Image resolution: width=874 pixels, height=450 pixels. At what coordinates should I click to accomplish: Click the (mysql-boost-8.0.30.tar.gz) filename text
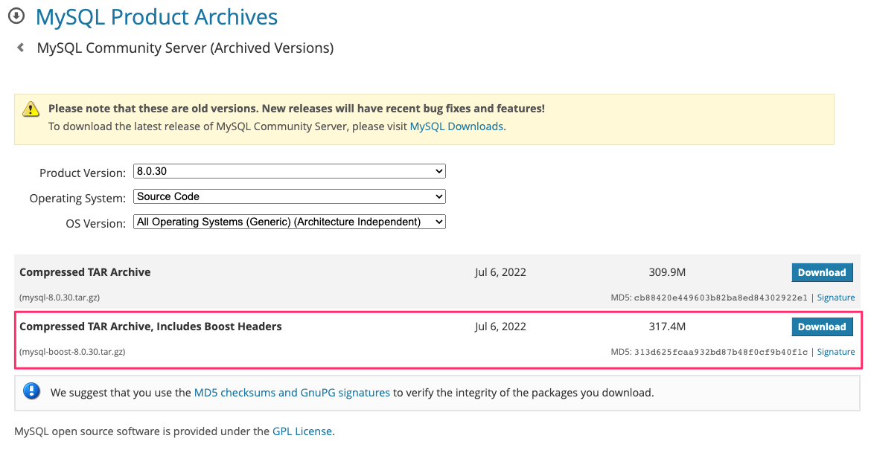[x=72, y=352]
